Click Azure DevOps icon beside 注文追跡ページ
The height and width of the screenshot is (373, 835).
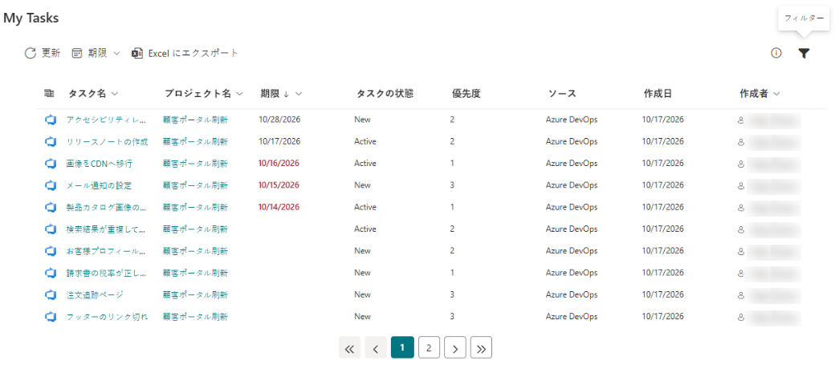(50, 294)
